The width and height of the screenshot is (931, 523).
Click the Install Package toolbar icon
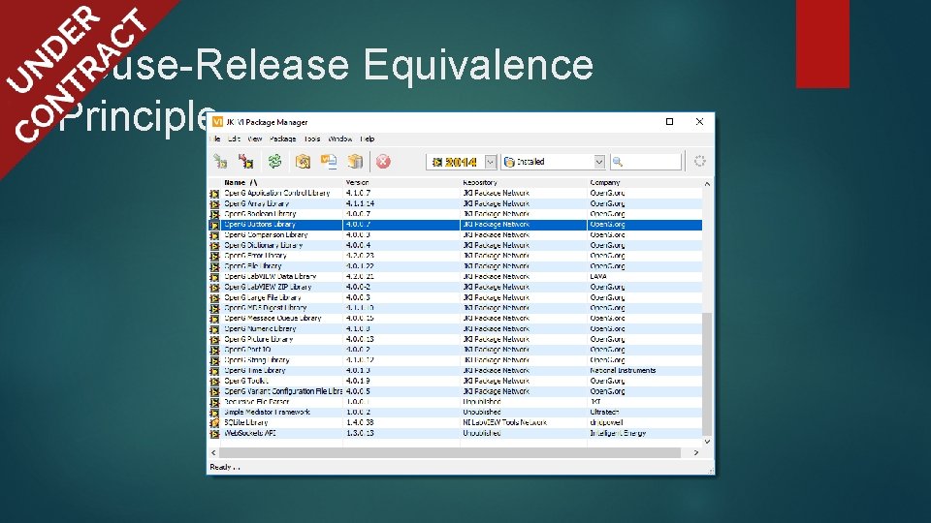click(220, 161)
